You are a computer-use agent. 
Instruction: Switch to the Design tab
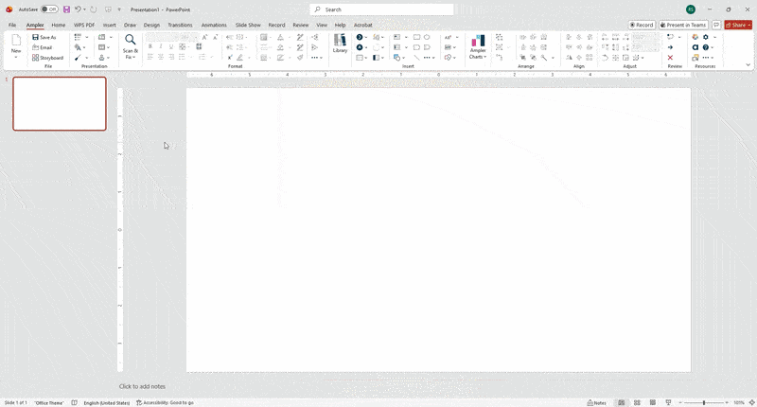coord(151,25)
